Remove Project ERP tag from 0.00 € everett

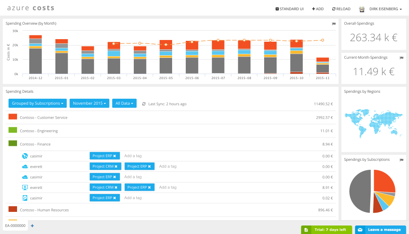pos(150,166)
